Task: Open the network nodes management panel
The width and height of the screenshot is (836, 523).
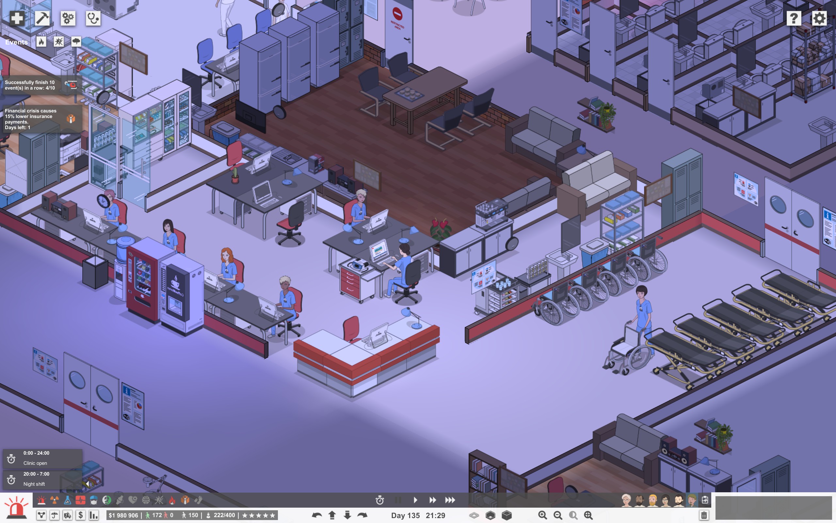Action: [41, 515]
